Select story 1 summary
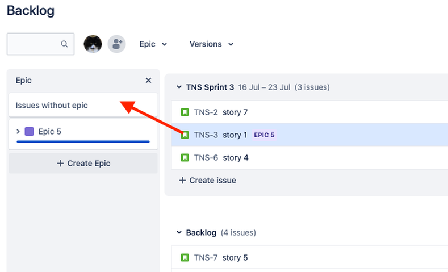Image resolution: width=448 pixels, height=272 pixels. tap(235, 135)
